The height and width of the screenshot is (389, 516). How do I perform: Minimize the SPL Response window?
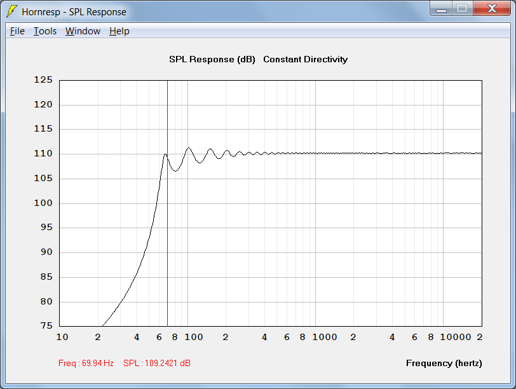coord(441,8)
